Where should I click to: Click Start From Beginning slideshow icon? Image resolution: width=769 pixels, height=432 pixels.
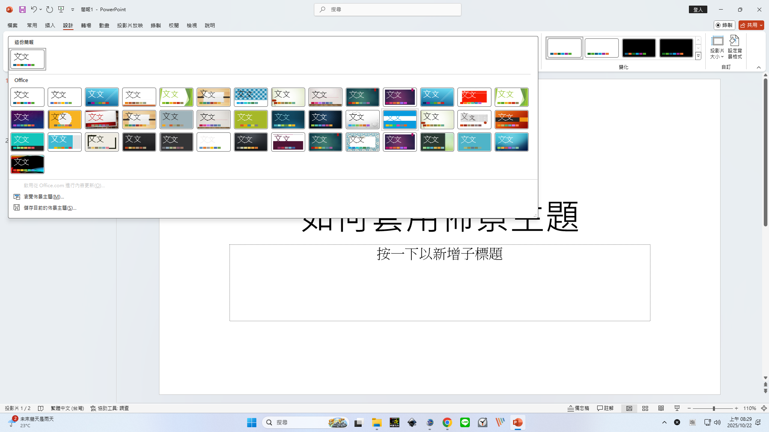coord(61,9)
